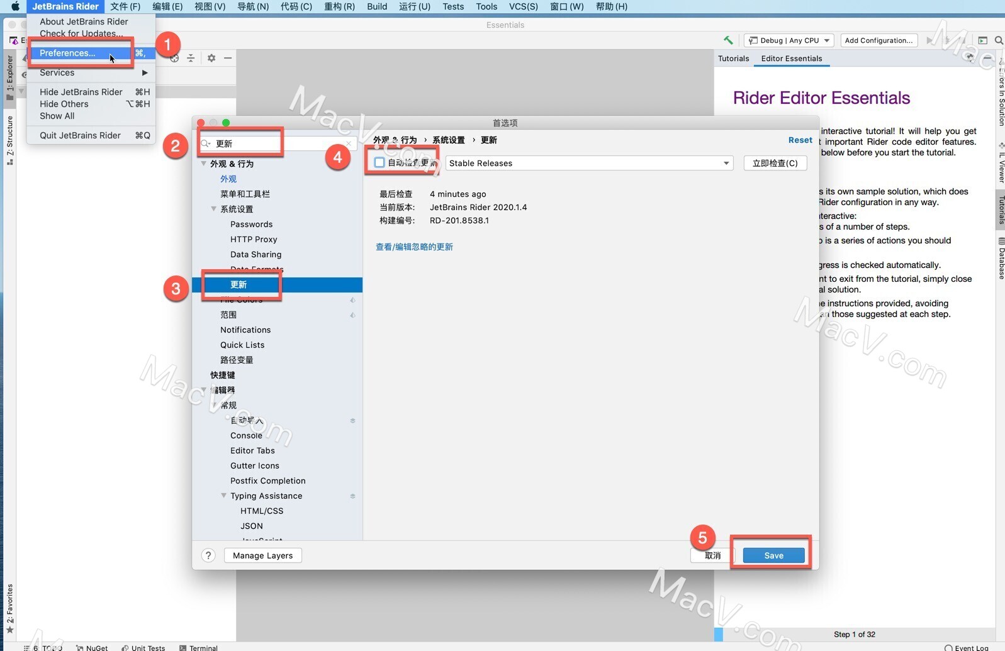This screenshot has width=1005, height=651.
Task: Select Preferences... in the JetBrains Rider menu
Action: [91, 53]
